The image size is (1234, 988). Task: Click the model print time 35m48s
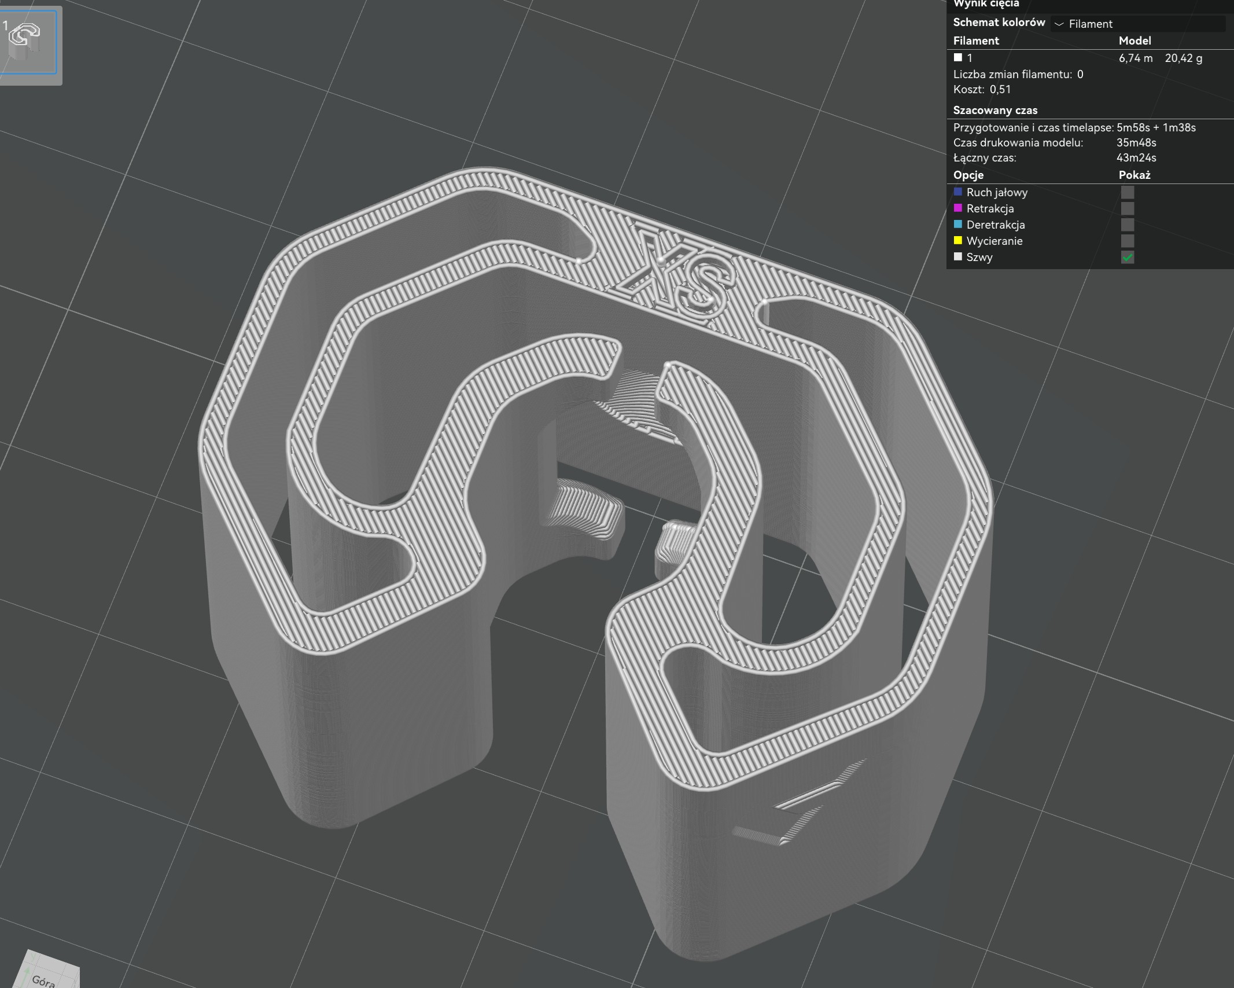(x=1136, y=142)
